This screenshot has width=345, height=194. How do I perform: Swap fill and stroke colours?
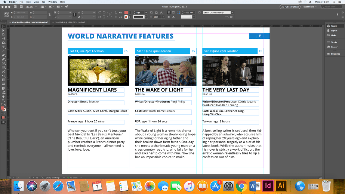[5, 105]
